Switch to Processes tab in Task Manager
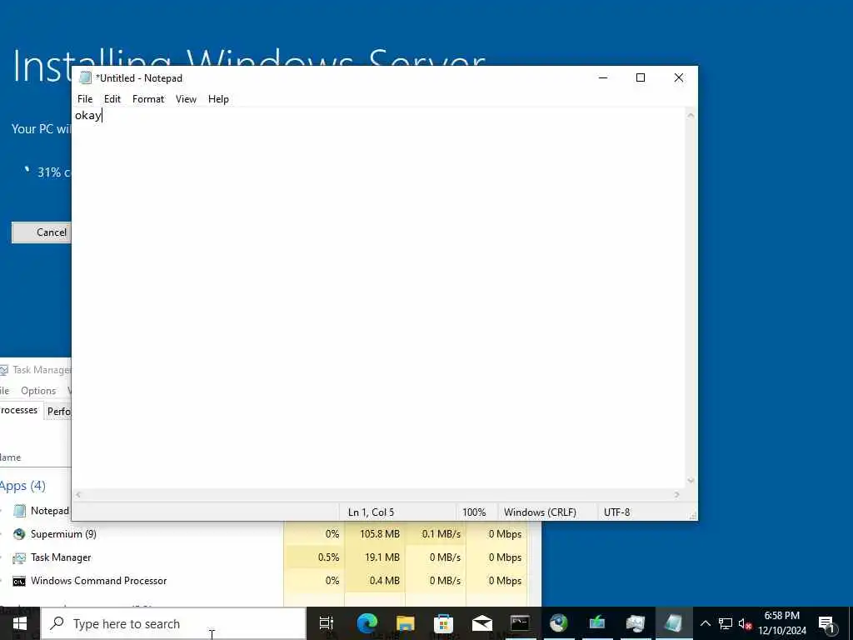 tap(20, 410)
